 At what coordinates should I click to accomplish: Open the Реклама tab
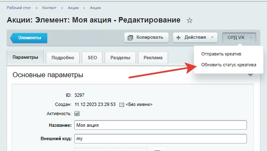[153, 58]
